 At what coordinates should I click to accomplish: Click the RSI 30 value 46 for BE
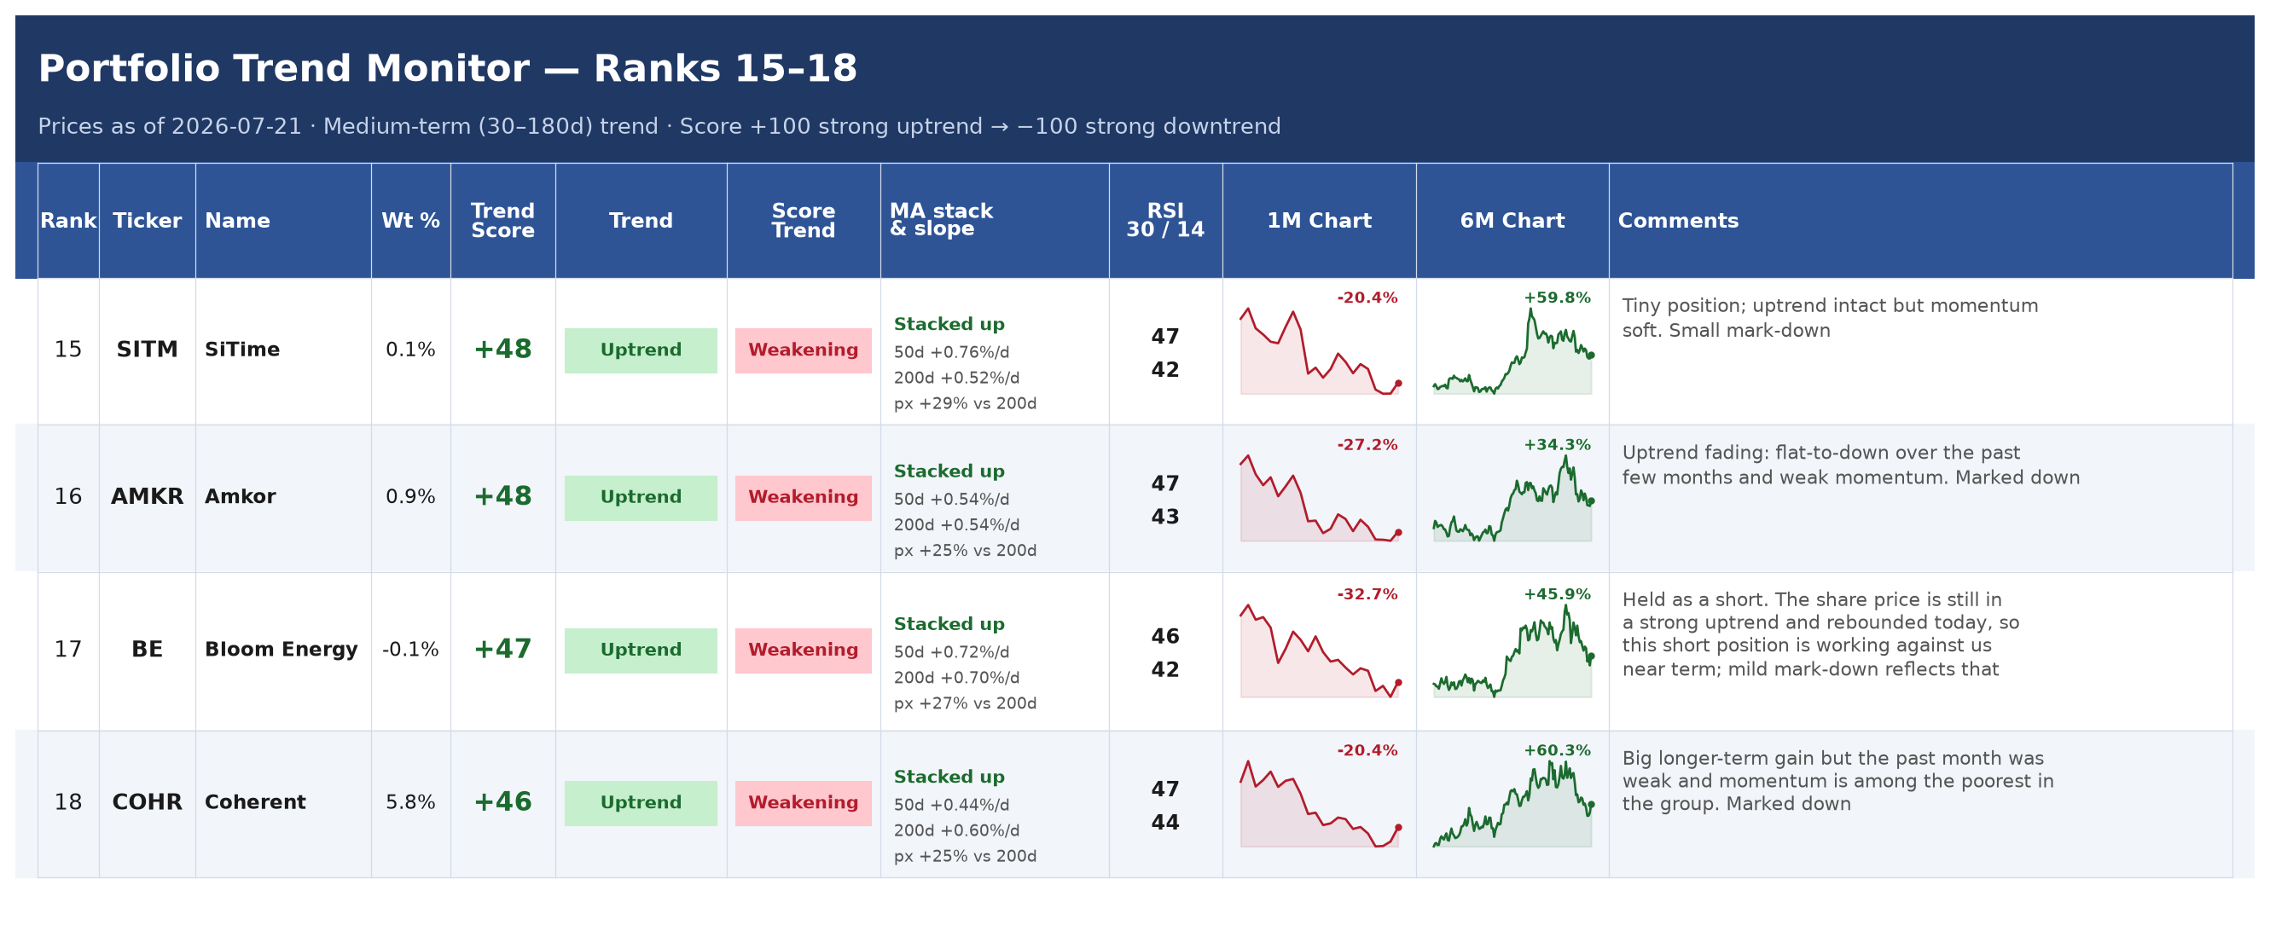tap(1165, 636)
